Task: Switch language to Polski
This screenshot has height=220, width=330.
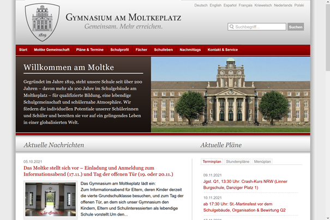Action: point(299,5)
